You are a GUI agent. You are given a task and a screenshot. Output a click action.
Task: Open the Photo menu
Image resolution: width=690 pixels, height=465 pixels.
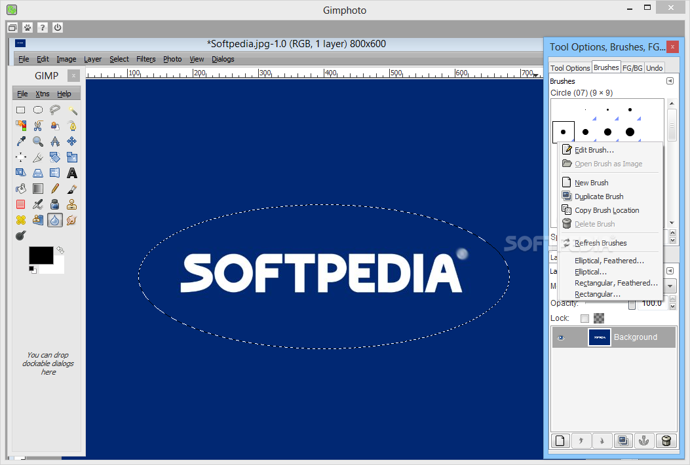172,59
